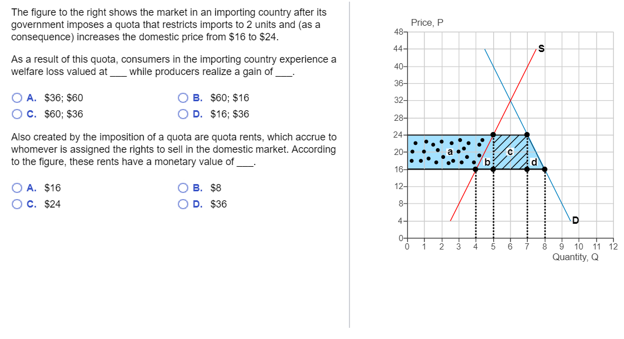The width and height of the screenshot is (624, 339).
Task: Select region c on the graph
Action: coord(509,151)
